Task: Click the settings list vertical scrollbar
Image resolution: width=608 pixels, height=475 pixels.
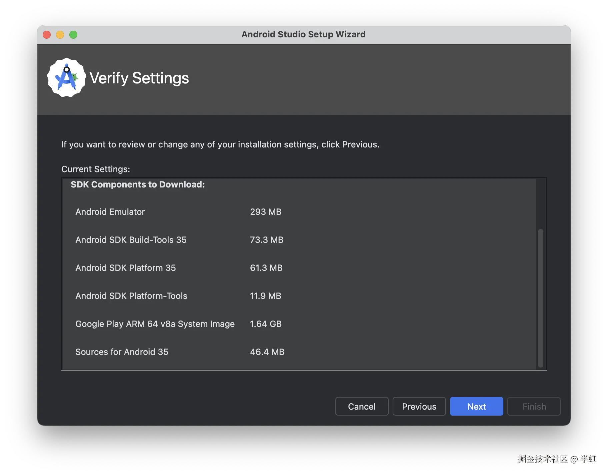Action: pyautogui.click(x=541, y=298)
